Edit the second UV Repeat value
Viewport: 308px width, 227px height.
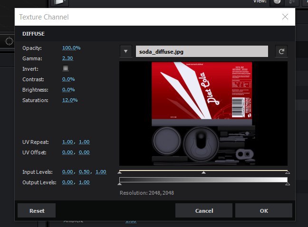84,142
